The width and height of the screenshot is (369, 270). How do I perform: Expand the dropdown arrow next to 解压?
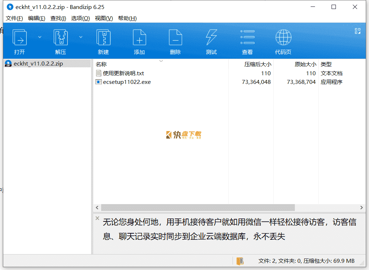coord(81,37)
